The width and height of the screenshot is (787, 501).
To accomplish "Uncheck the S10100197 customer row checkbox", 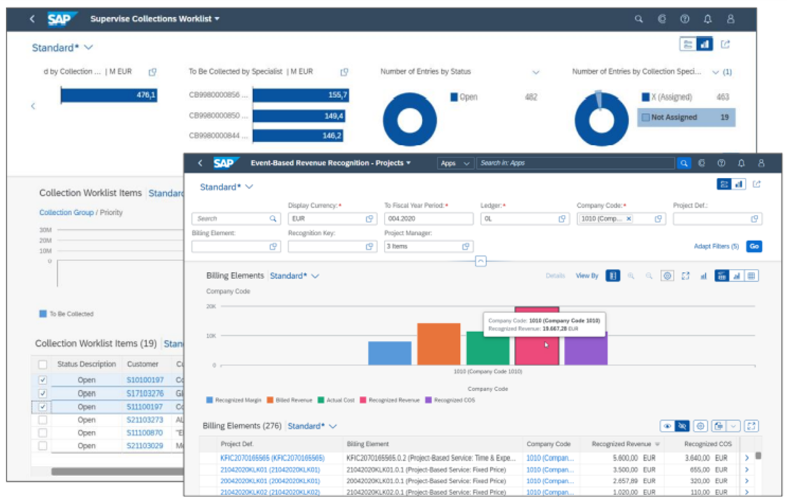I will click(x=43, y=380).
